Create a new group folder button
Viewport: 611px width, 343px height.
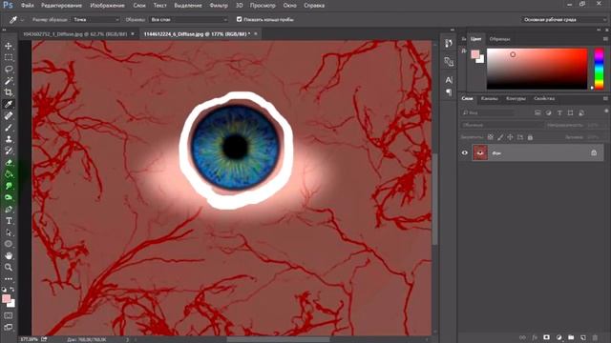point(571,337)
